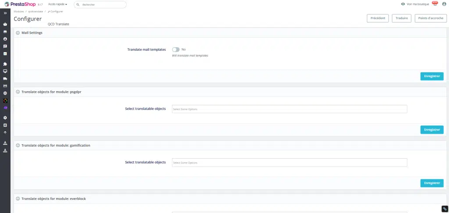Click the smiley icon beside Mail Settings
The image size is (449, 213).
(18, 33)
